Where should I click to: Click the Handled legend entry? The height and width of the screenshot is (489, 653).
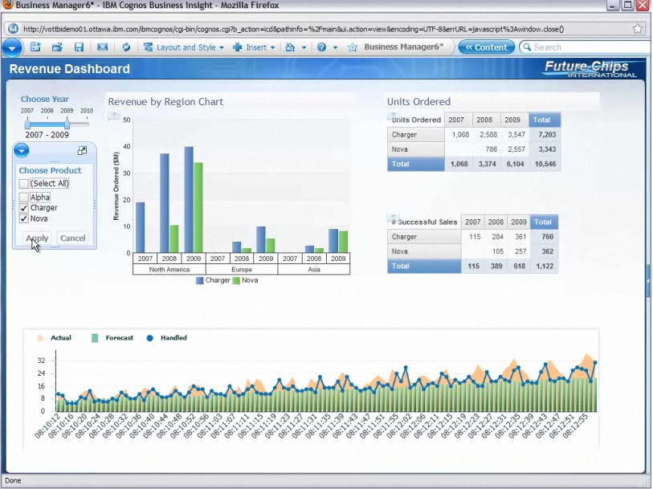pyautogui.click(x=166, y=338)
